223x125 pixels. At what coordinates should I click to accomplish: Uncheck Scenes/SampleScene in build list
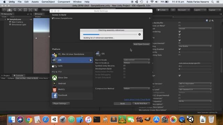point(53,18)
